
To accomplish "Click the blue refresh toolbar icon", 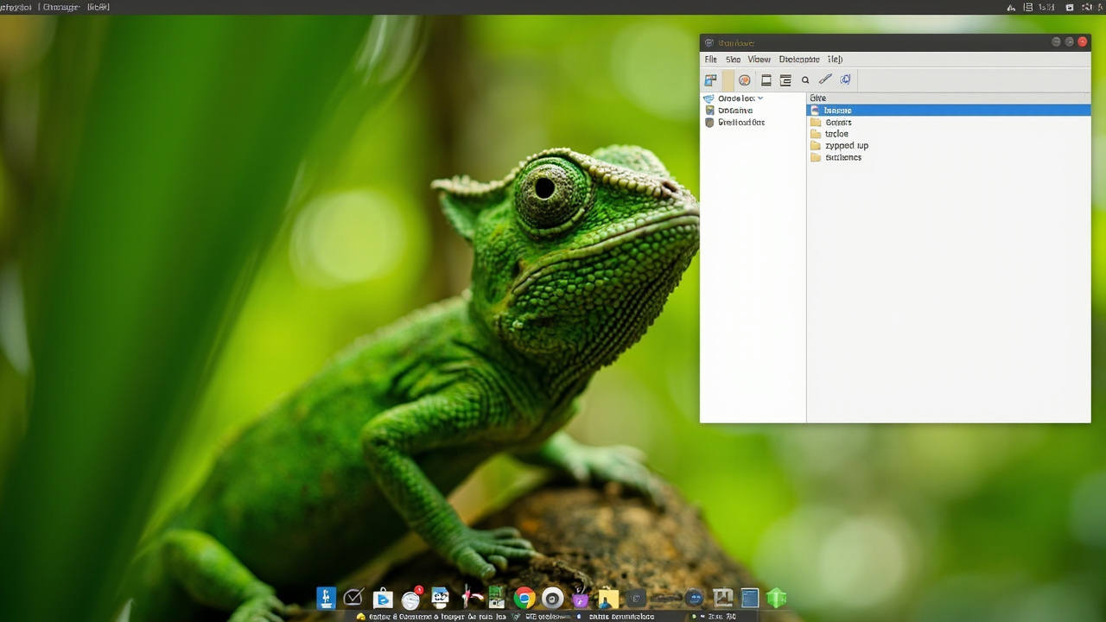I will pos(846,79).
